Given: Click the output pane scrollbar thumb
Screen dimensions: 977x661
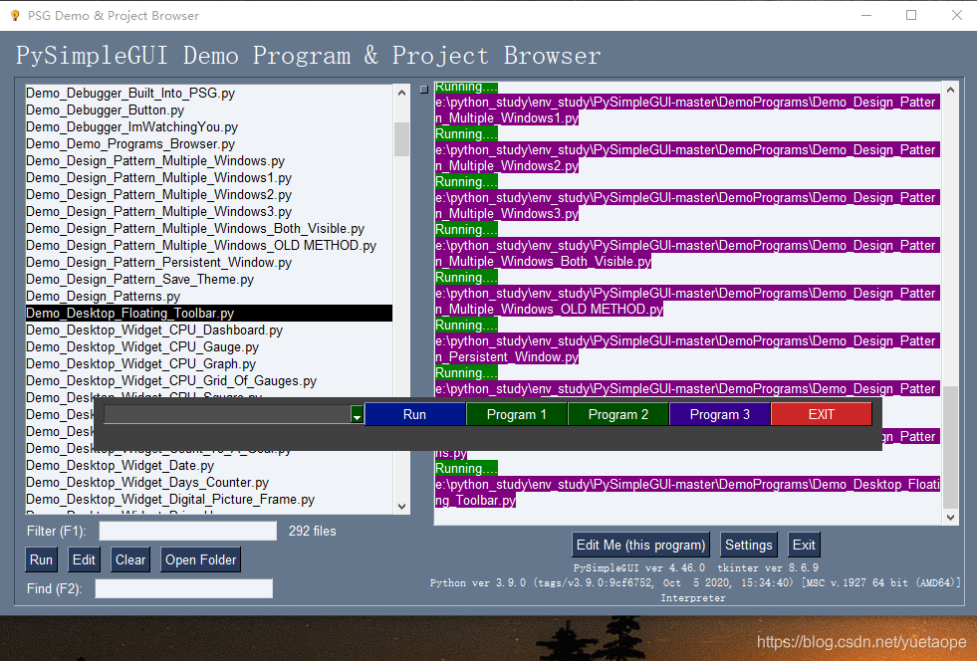Looking at the screenshot, I should pyautogui.click(x=950, y=447).
